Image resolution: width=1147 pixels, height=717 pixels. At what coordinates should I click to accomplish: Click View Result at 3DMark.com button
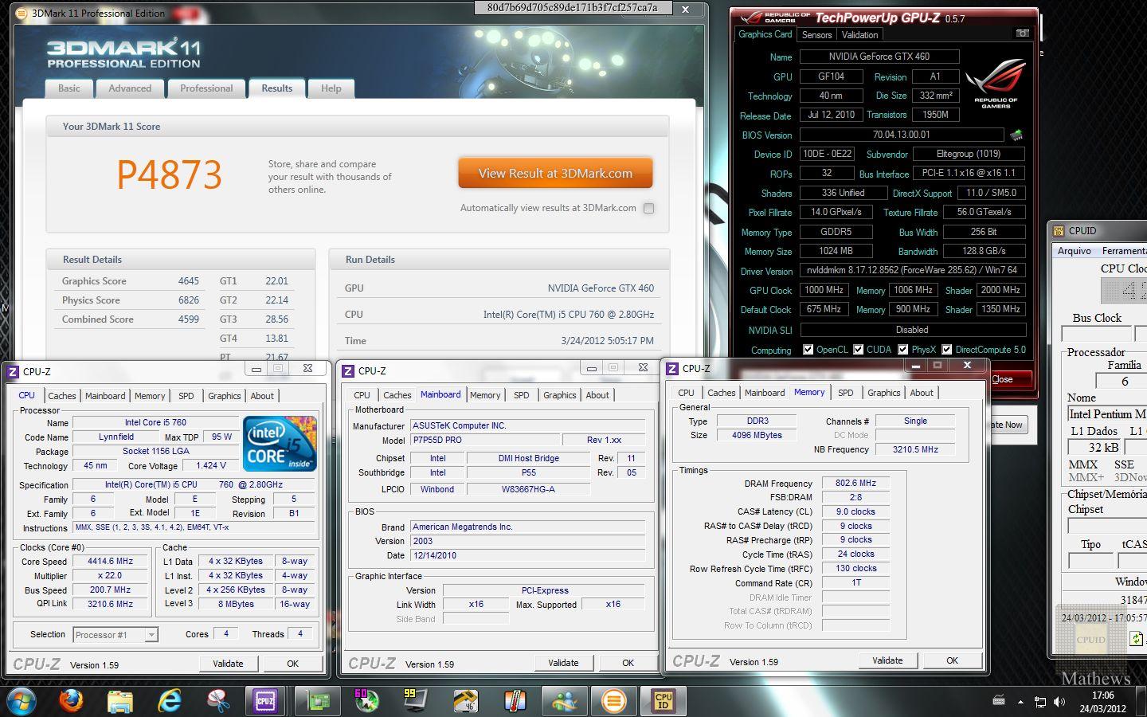pos(555,173)
